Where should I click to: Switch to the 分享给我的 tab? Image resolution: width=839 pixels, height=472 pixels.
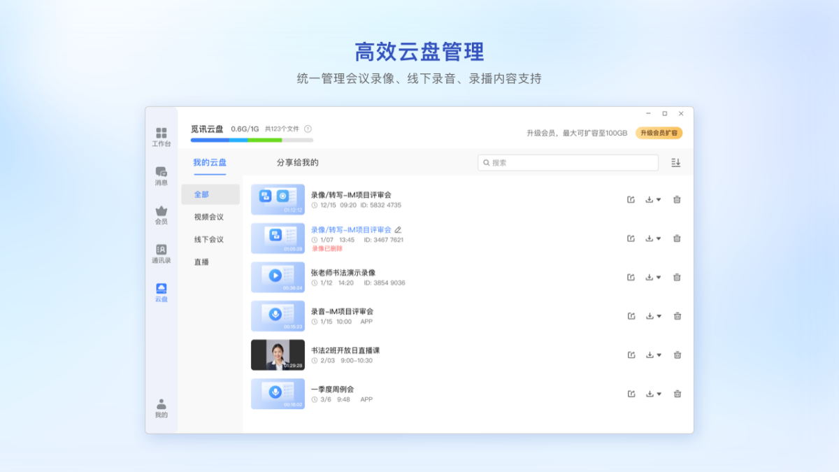point(297,162)
